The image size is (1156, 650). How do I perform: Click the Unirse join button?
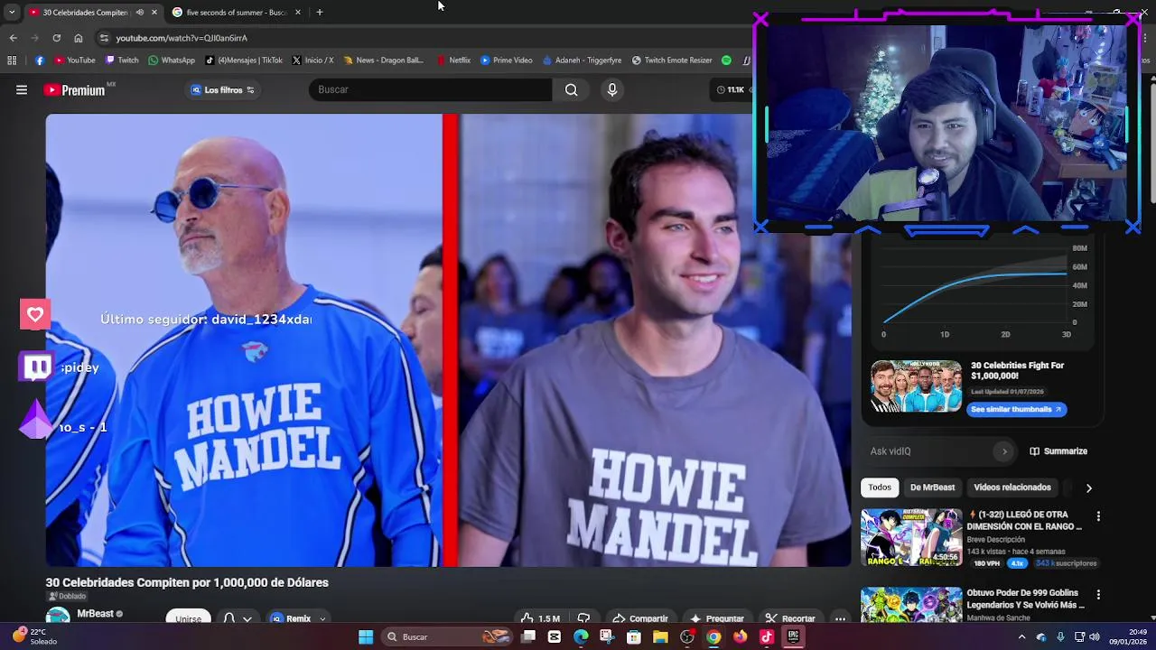pos(188,617)
